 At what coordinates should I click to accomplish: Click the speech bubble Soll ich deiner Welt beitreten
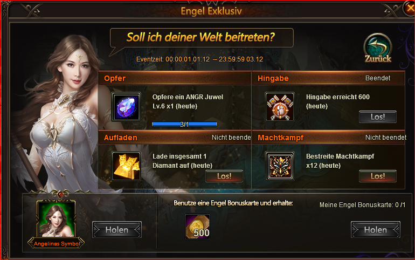point(202,38)
